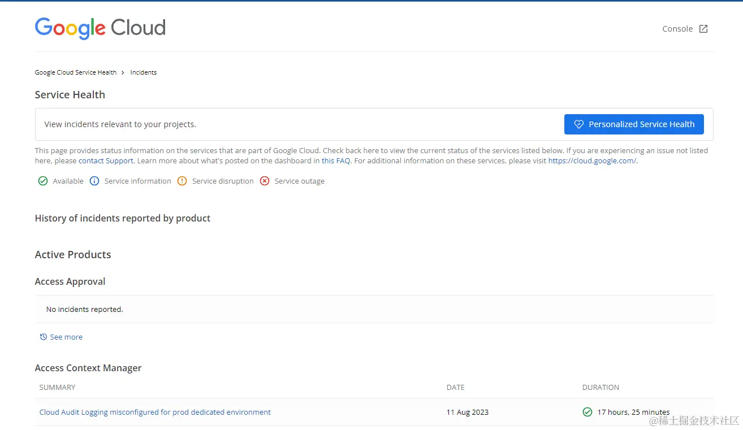Select the Incidents breadcrumb
This screenshot has width=743, height=430.
[x=144, y=72]
